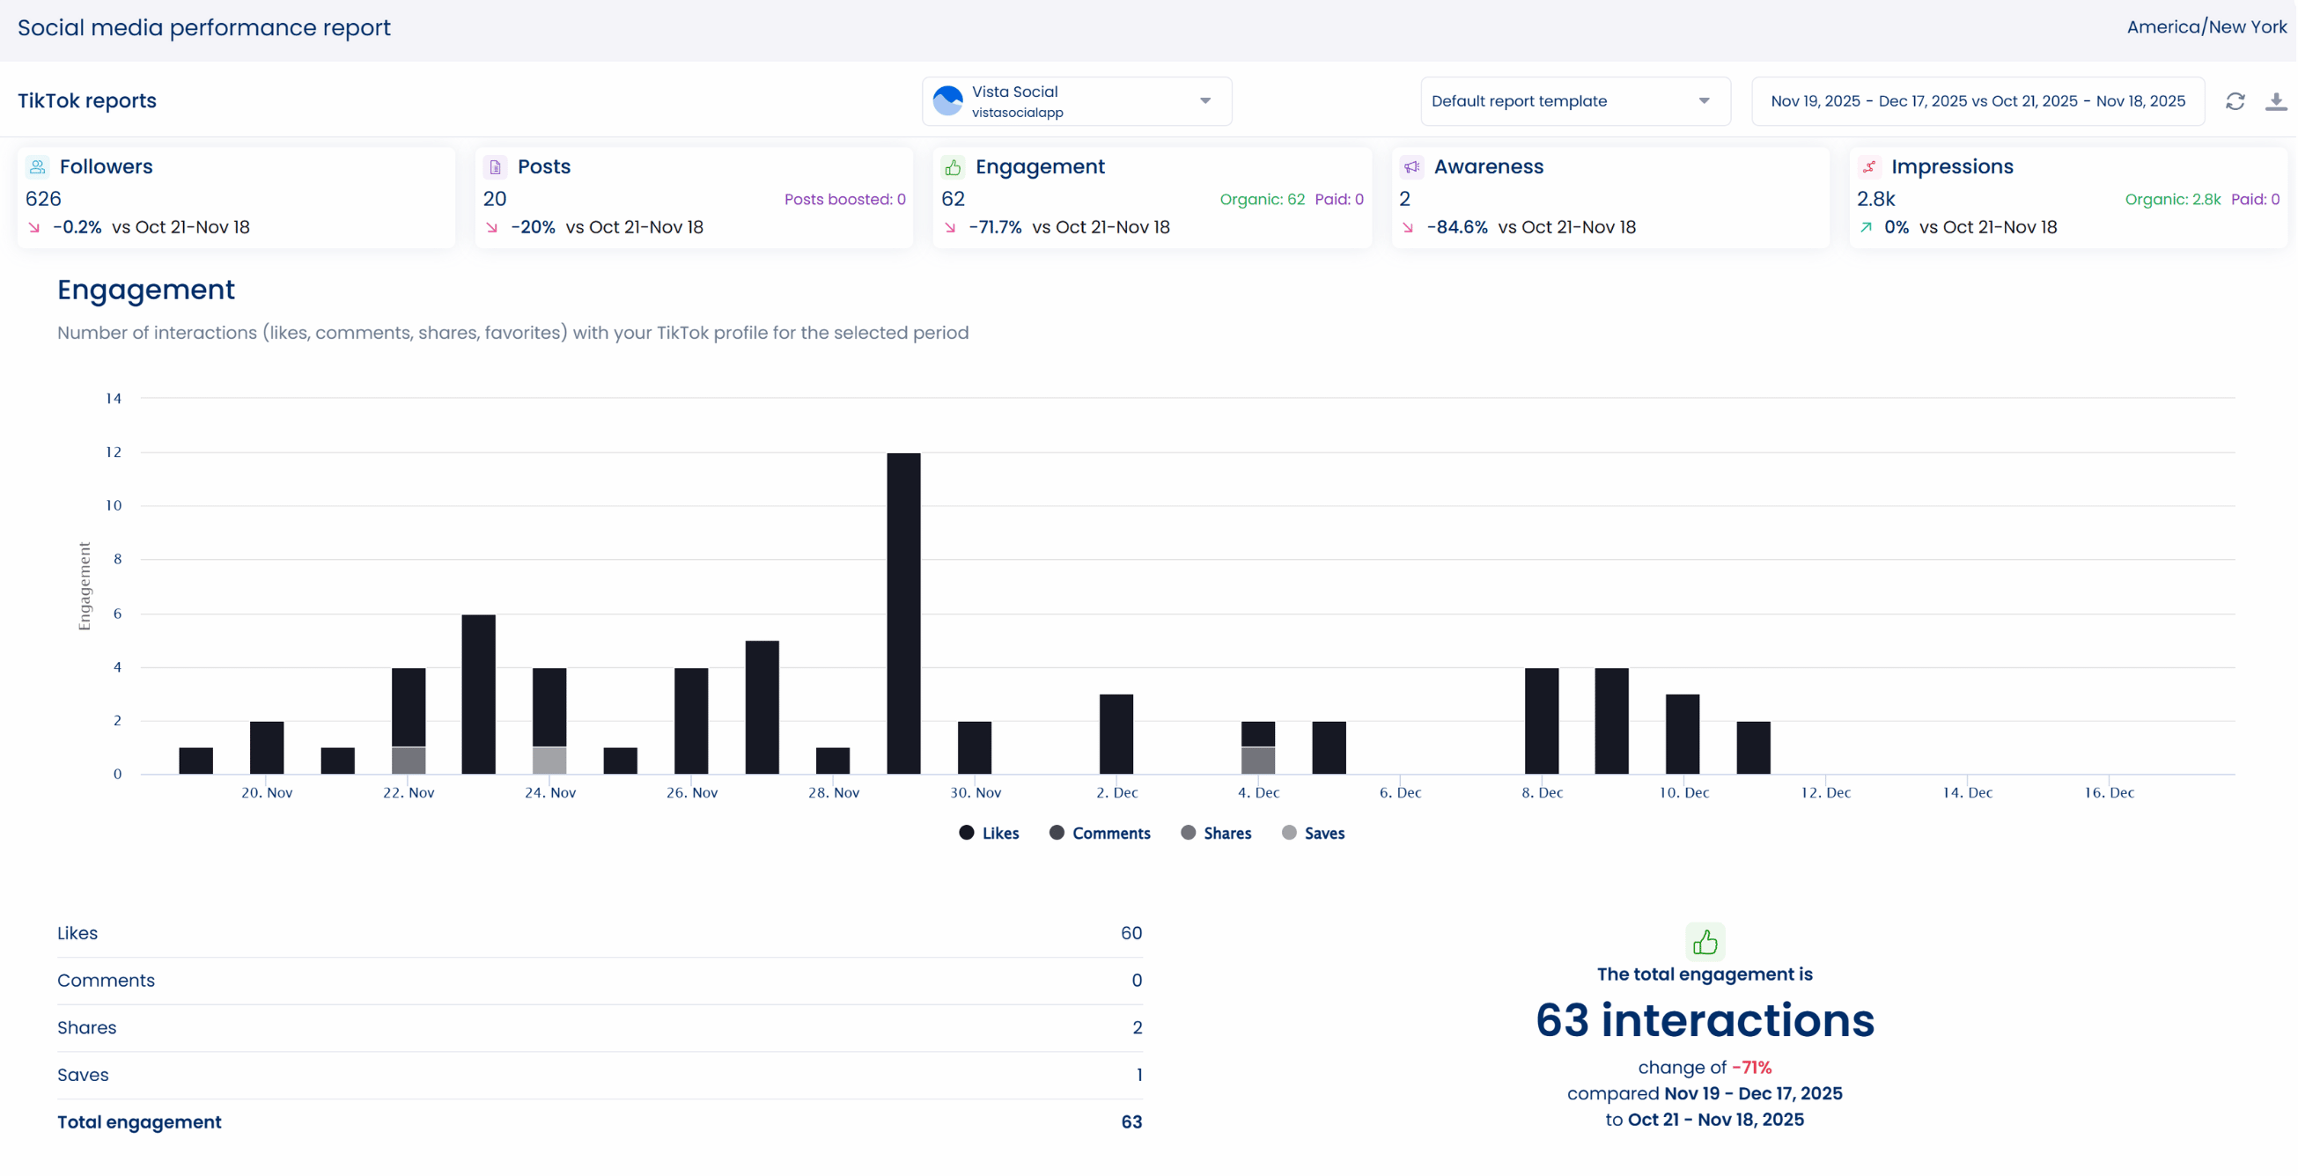Click the Vista Social profile avatar
This screenshot has height=1176, width=2298.
coord(947,100)
